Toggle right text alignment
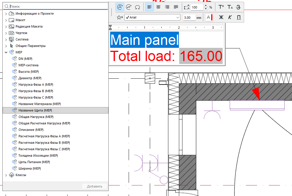The height and width of the screenshot is (196, 292). click(167, 7)
